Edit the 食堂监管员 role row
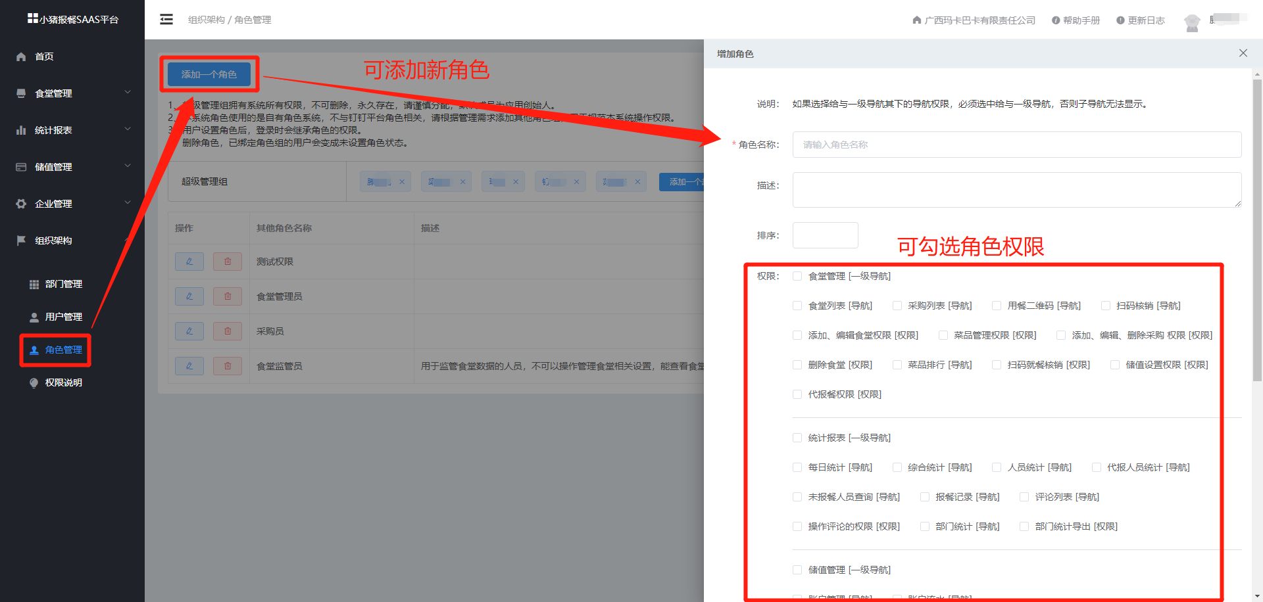 coord(189,366)
